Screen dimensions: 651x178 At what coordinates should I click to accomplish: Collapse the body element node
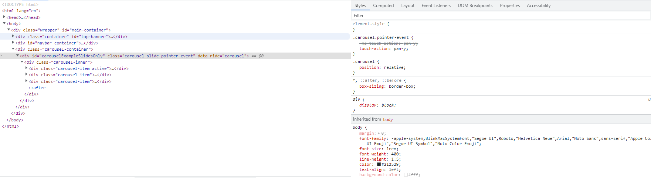coord(4,23)
